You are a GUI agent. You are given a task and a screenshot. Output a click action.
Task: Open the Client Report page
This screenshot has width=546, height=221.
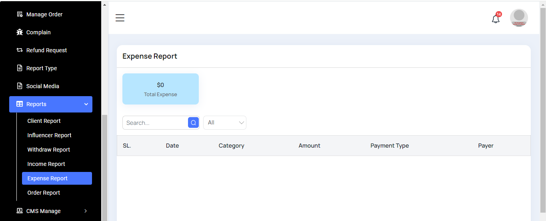pos(44,121)
